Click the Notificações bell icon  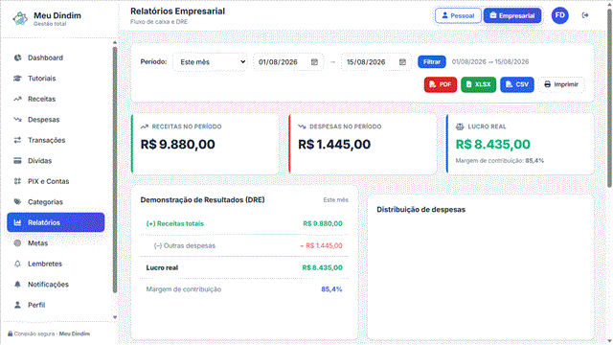pos(17,285)
